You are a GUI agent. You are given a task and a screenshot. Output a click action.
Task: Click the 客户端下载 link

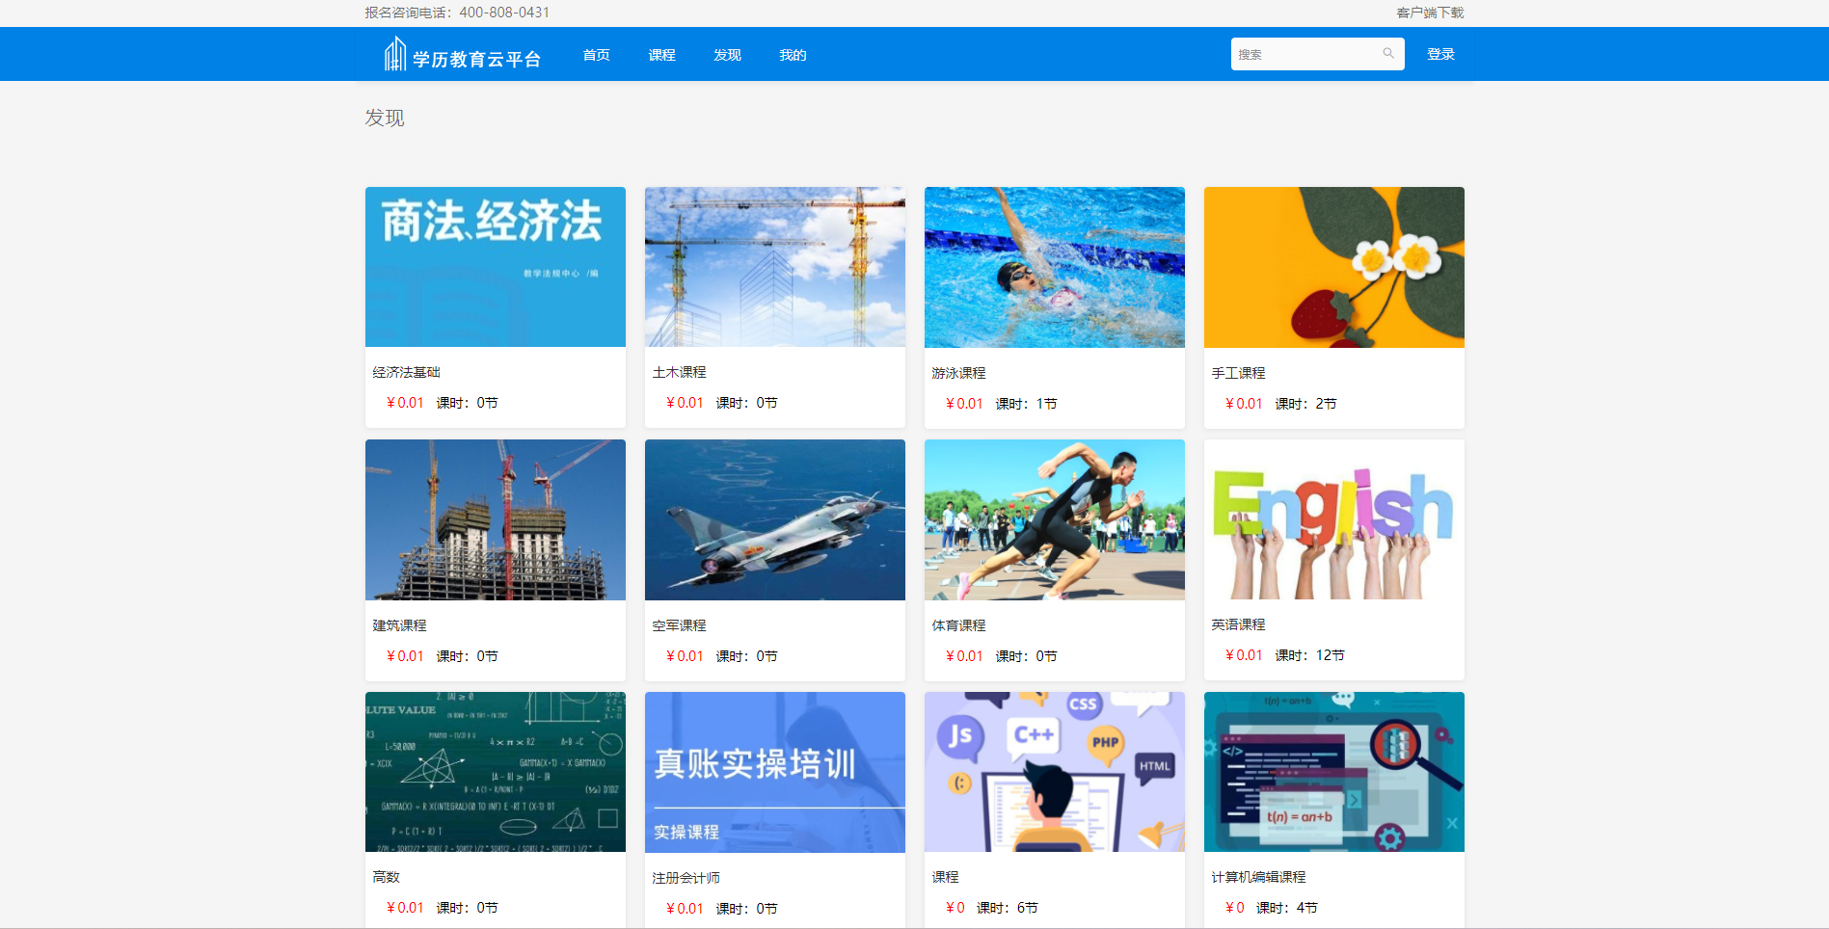tap(1430, 13)
